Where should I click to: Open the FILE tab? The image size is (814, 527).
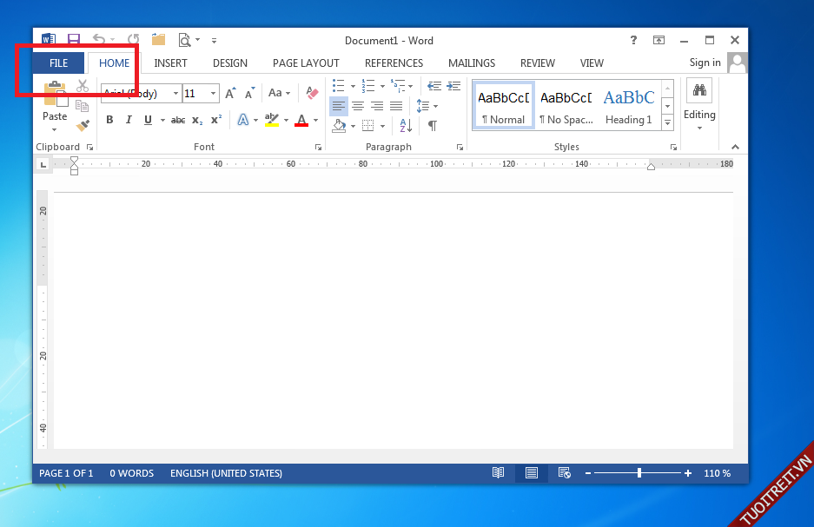[x=58, y=63]
